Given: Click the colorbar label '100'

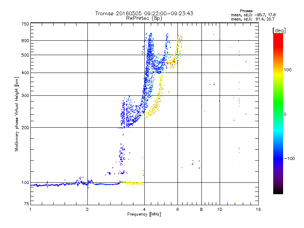Looking at the screenshot, I should click(x=288, y=70).
